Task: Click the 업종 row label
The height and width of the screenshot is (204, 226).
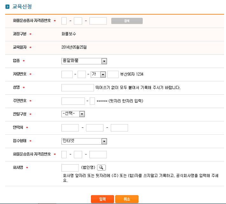Action: pyautogui.click(x=16, y=61)
